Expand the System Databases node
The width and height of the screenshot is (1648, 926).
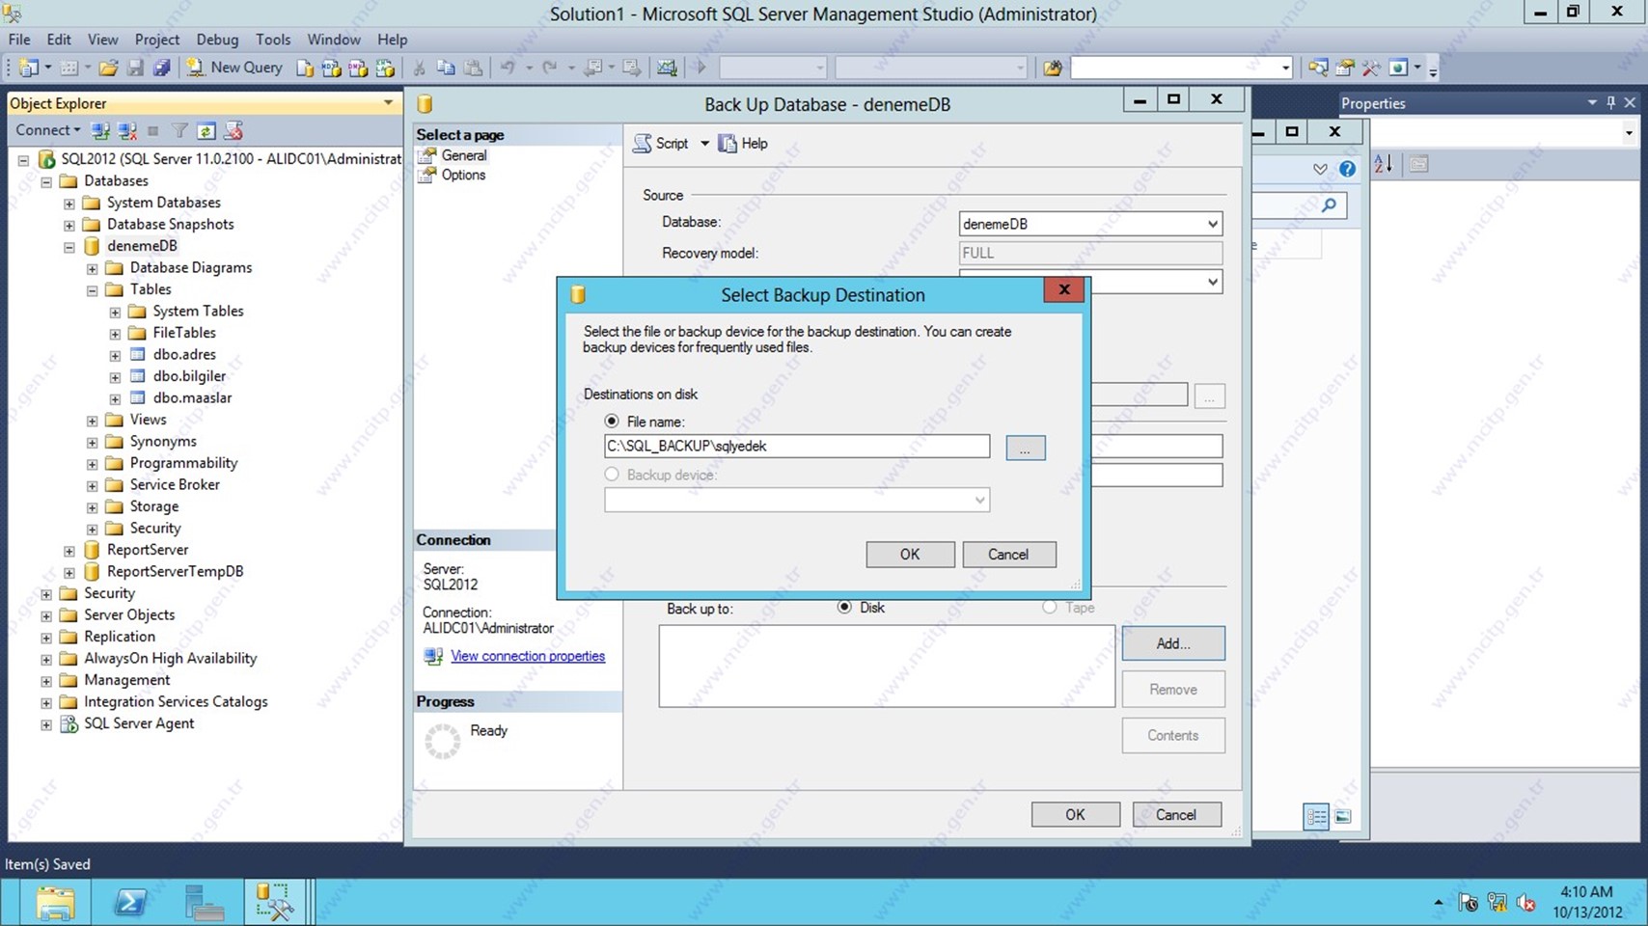pos(69,204)
